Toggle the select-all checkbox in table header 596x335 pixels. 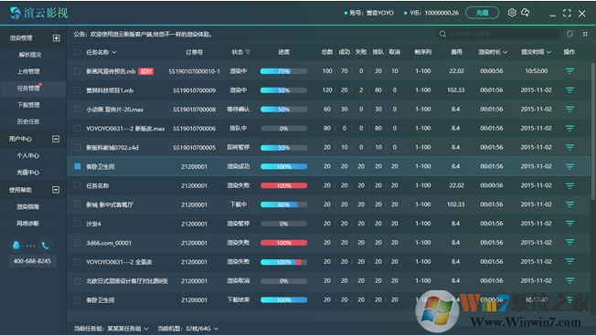pos(78,52)
